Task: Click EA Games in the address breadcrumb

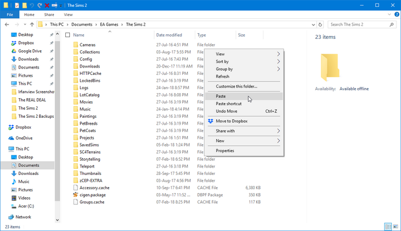Action: [109, 25]
